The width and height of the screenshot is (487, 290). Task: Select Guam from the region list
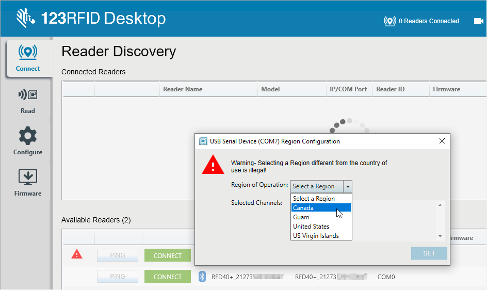(x=321, y=217)
